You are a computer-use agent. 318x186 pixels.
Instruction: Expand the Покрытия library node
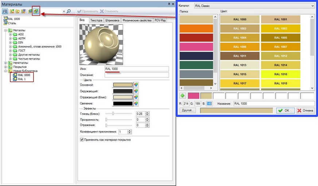6,67
